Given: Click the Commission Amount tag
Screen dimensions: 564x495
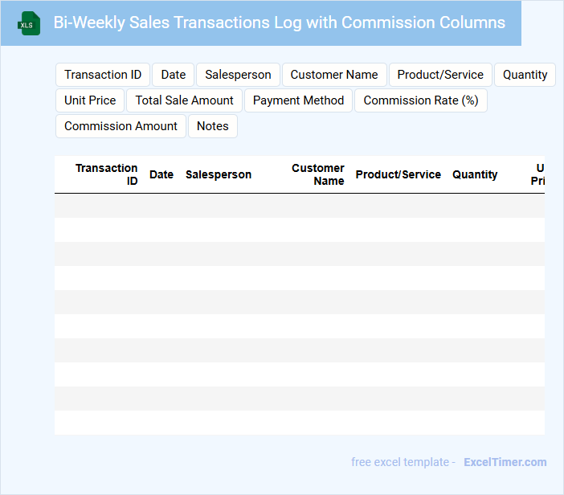Looking at the screenshot, I should point(121,126).
